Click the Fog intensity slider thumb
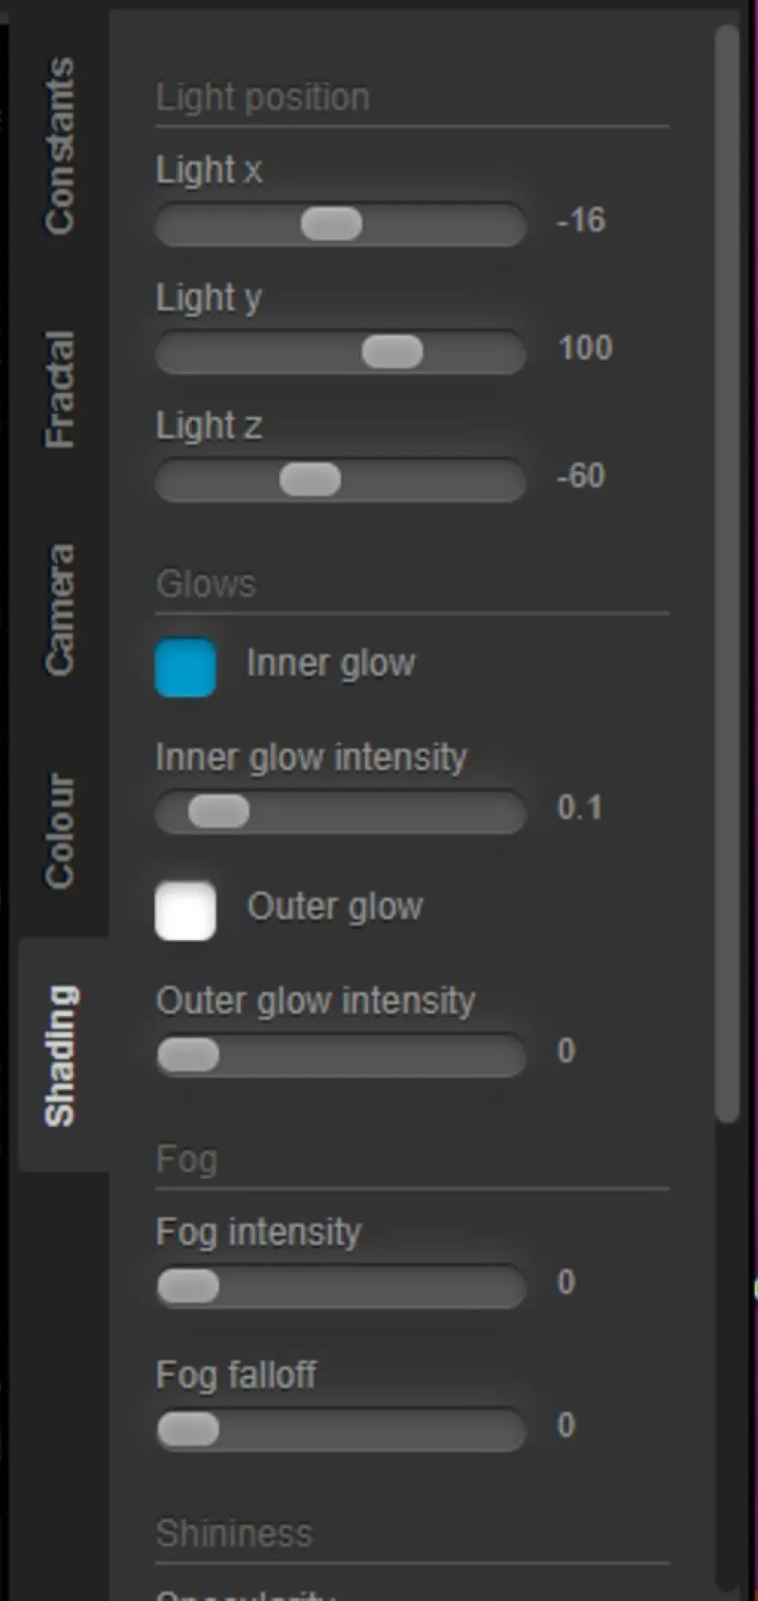The image size is (758, 1601). (189, 1286)
